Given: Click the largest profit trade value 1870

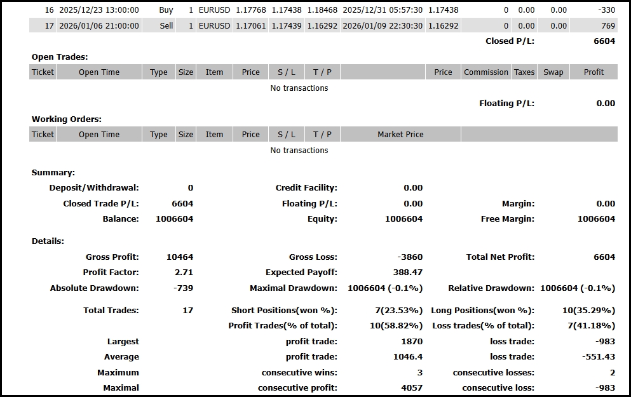Looking at the screenshot, I should (412, 342).
